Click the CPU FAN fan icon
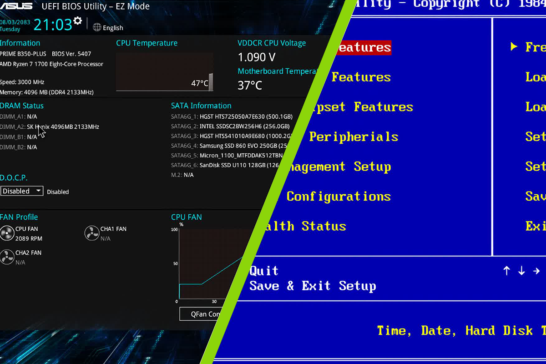The width and height of the screenshot is (546, 364). (x=7, y=233)
